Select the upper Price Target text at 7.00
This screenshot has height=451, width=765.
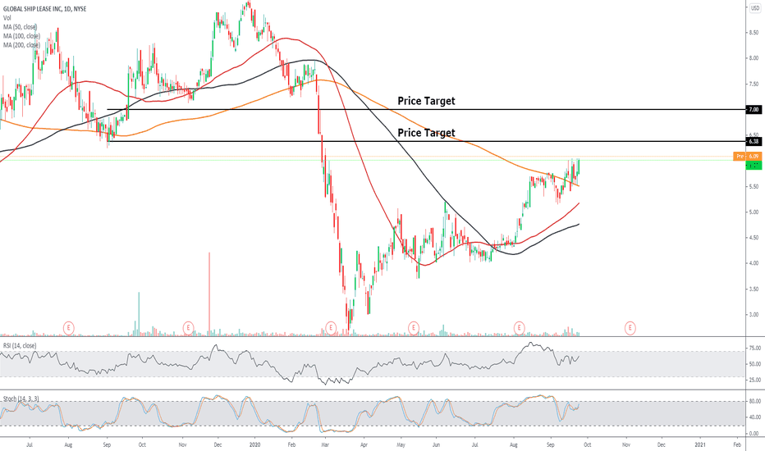point(426,101)
